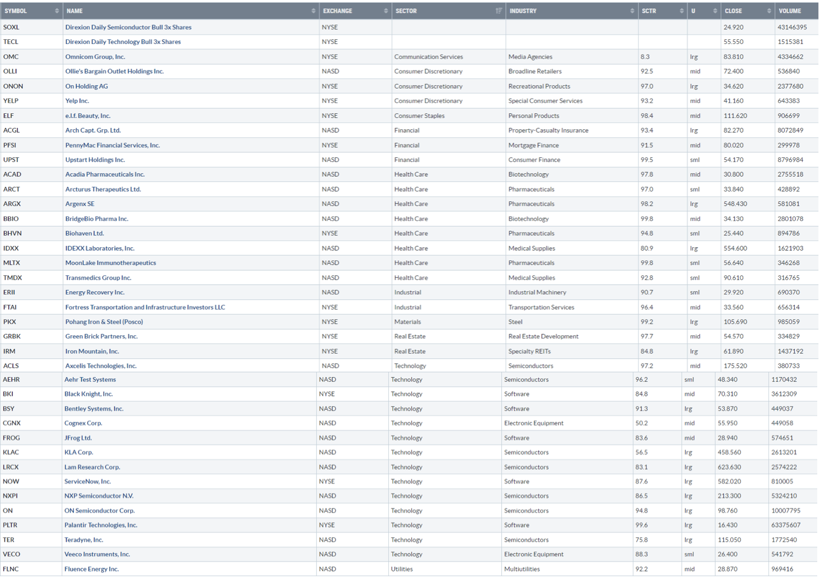This screenshot has width=819, height=579.
Task: Follow the Yelp Inc. link
Action: (x=77, y=101)
